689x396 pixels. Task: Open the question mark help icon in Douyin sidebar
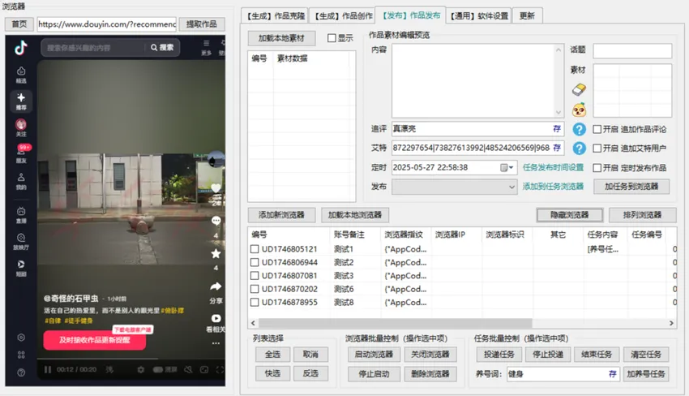point(20,372)
